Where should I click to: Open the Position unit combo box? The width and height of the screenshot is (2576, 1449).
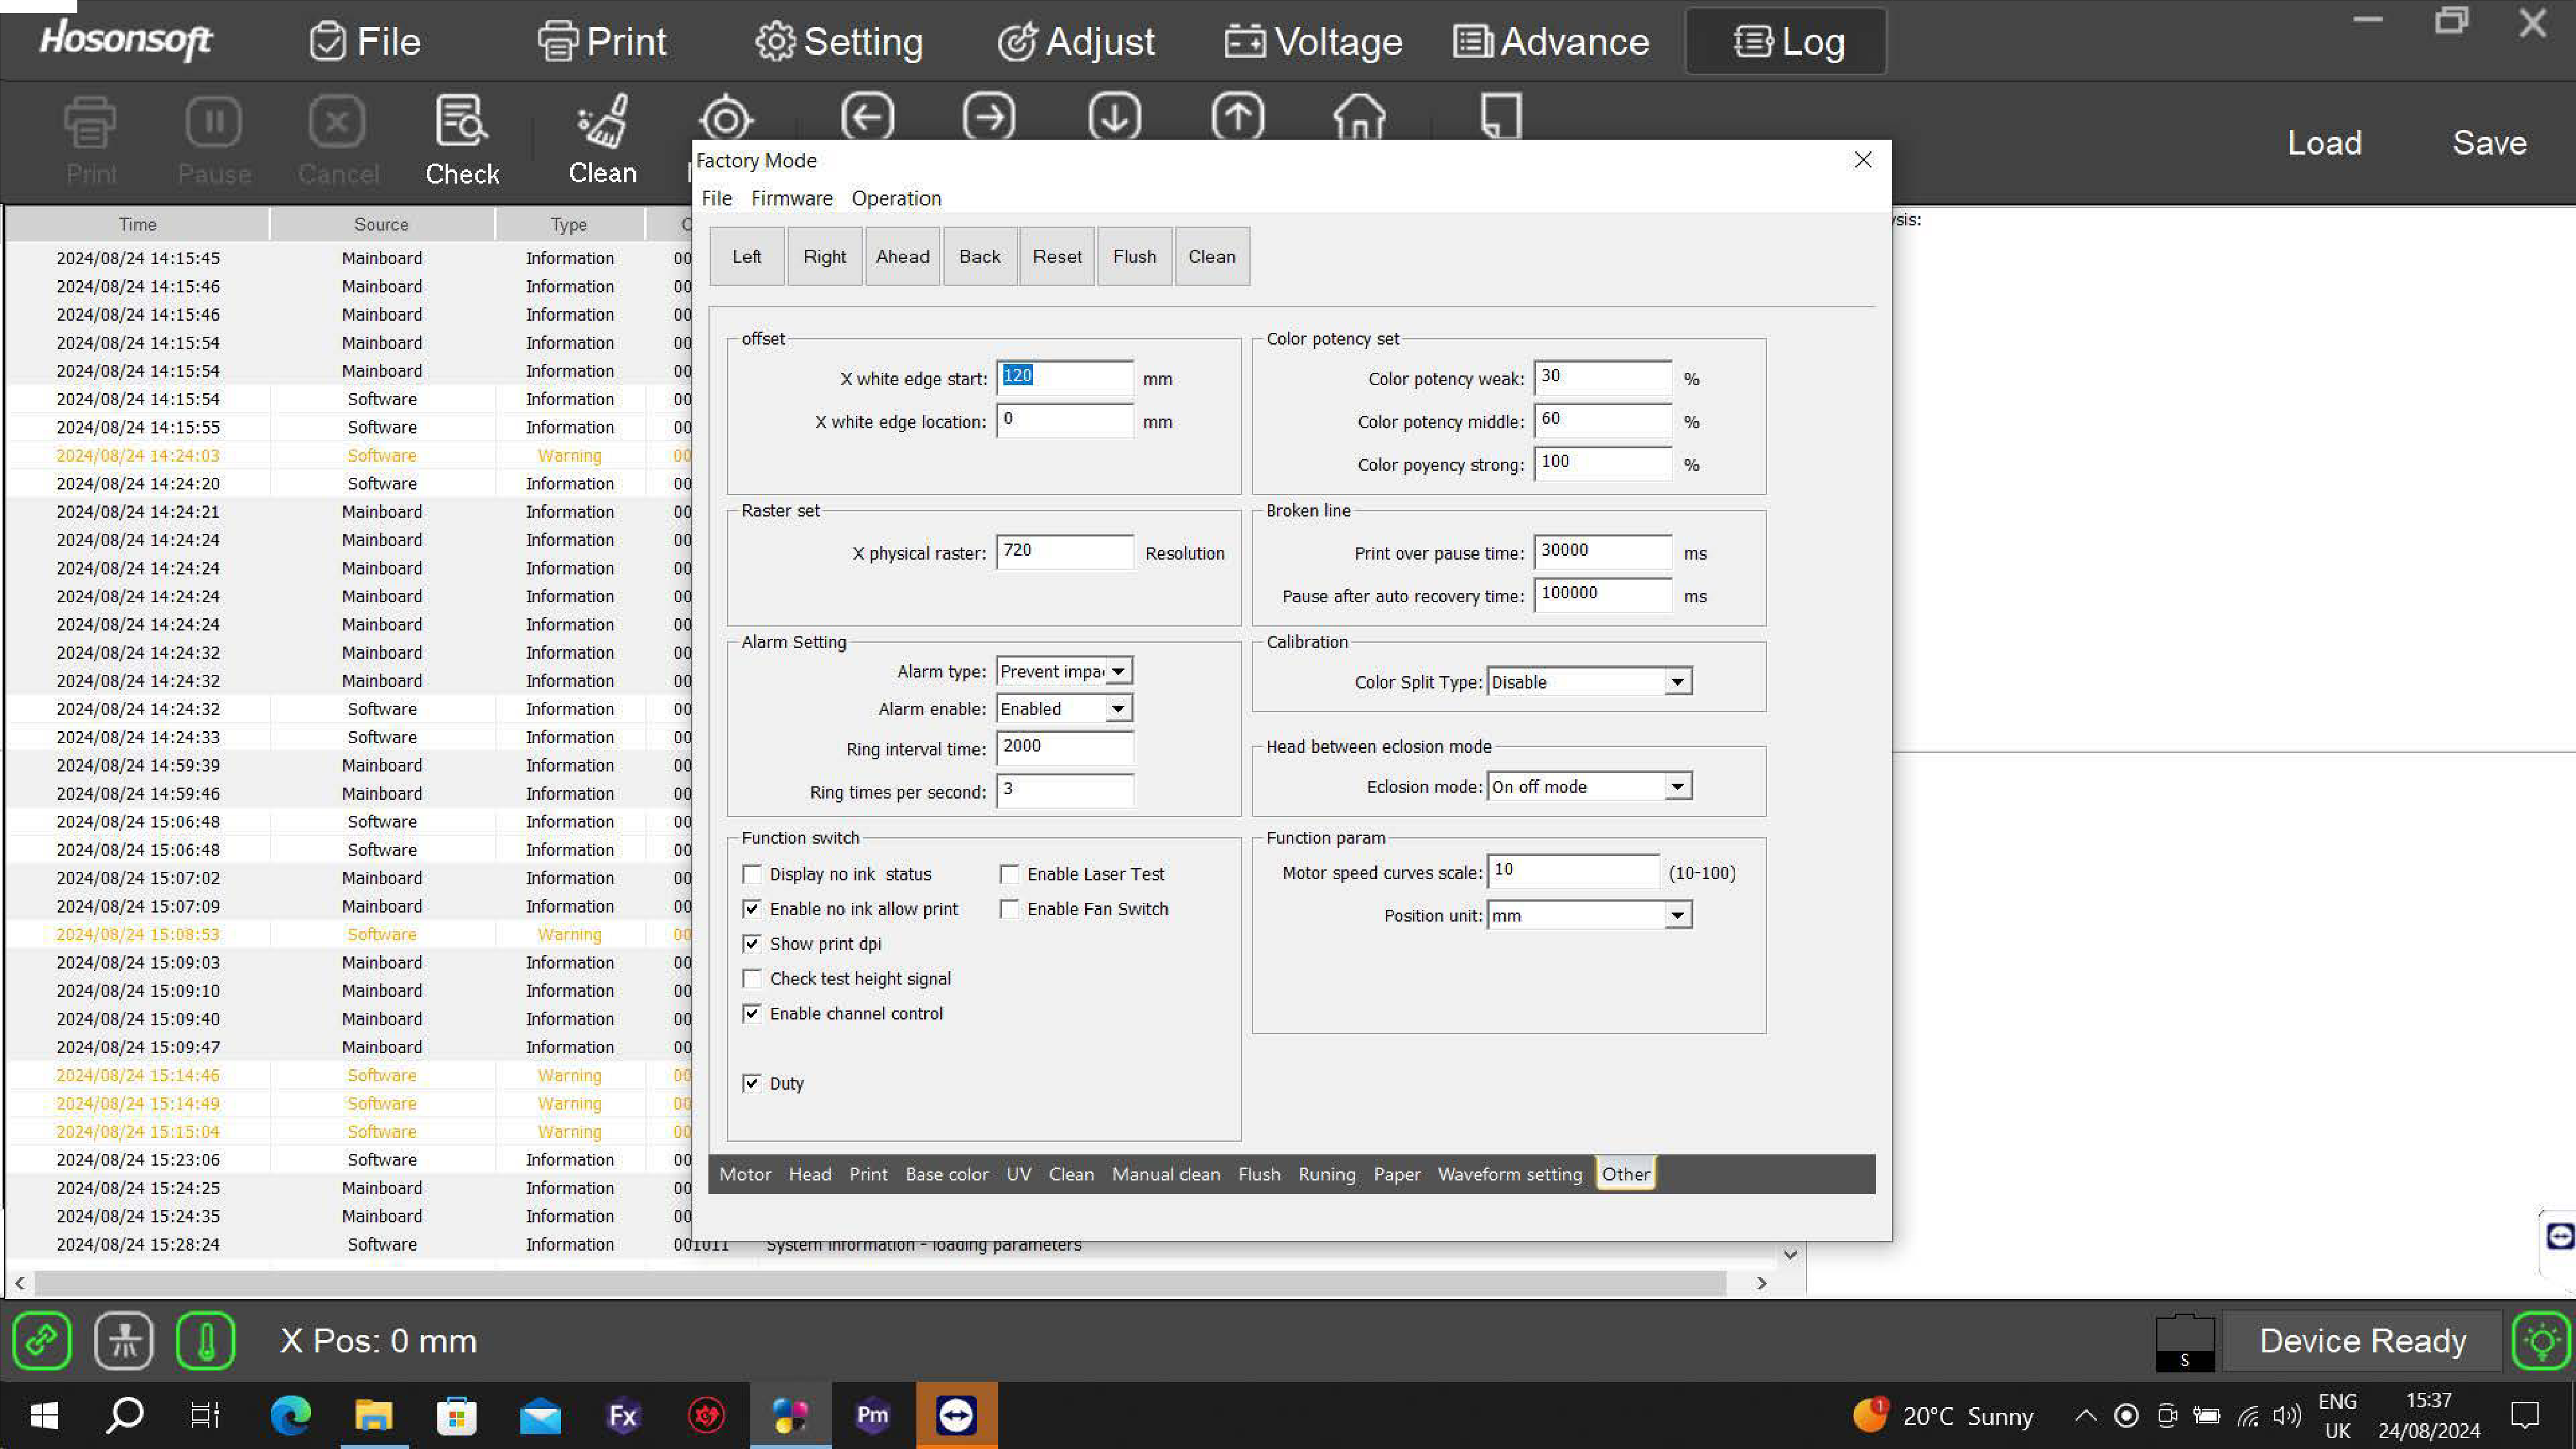click(x=1677, y=915)
